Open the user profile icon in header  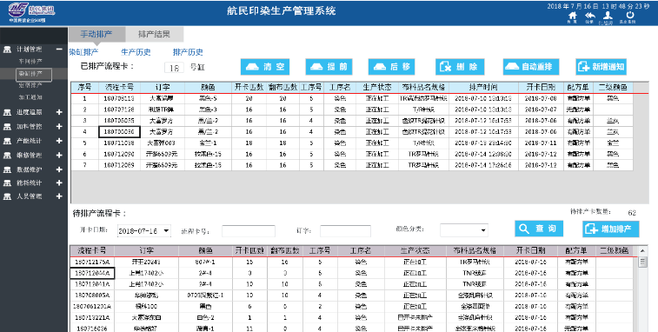click(x=608, y=16)
